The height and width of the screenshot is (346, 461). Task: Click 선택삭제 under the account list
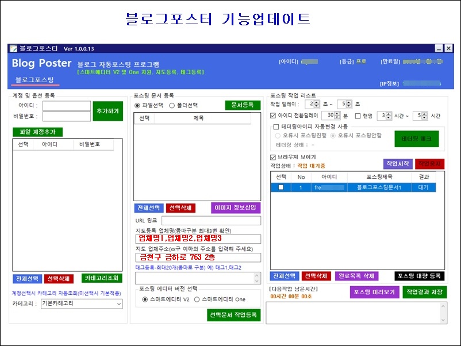(x=59, y=278)
